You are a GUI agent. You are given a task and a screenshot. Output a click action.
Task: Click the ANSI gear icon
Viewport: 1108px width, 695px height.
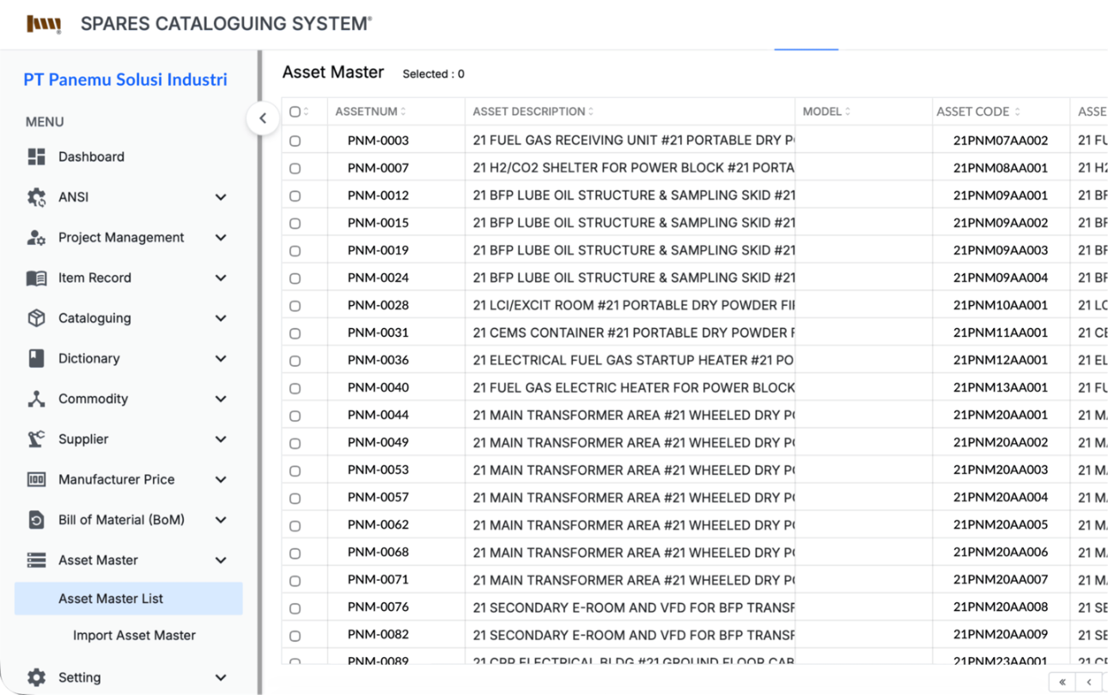click(36, 197)
